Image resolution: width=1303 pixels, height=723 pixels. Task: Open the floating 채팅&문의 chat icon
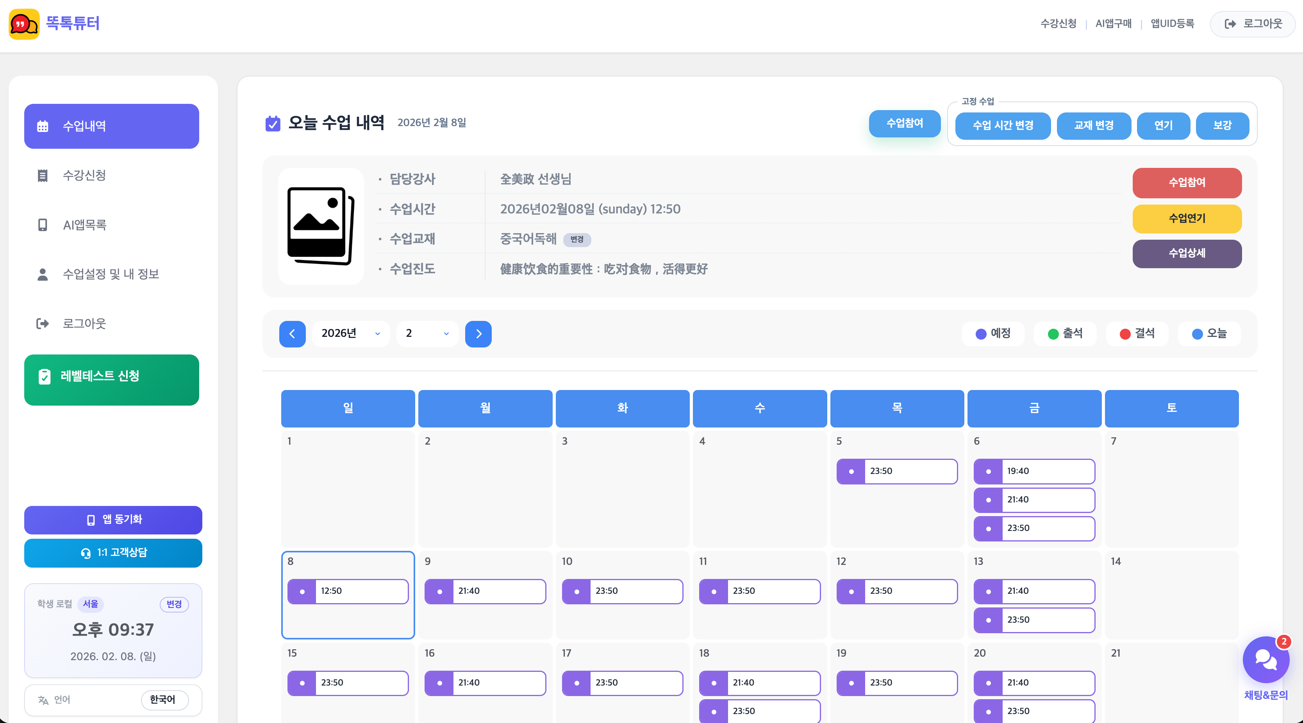1266,660
